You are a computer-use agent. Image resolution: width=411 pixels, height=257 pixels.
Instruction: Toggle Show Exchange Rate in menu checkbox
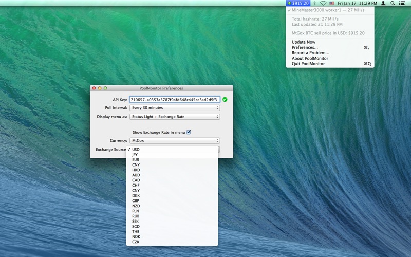[189, 132]
